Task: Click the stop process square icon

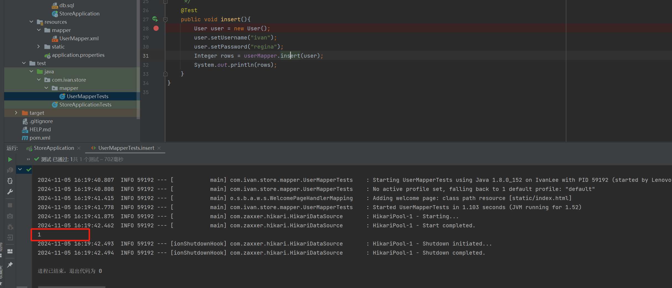Action: tap(10, 205)
